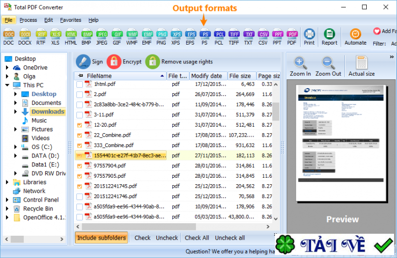Uncheck 97557904.pdf checkbox
Screen dimensions: 397x258
coord(79,166)
